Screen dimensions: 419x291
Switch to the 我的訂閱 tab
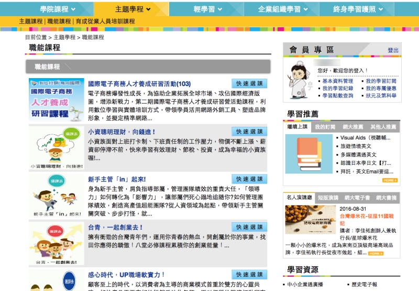click(325, 127)
